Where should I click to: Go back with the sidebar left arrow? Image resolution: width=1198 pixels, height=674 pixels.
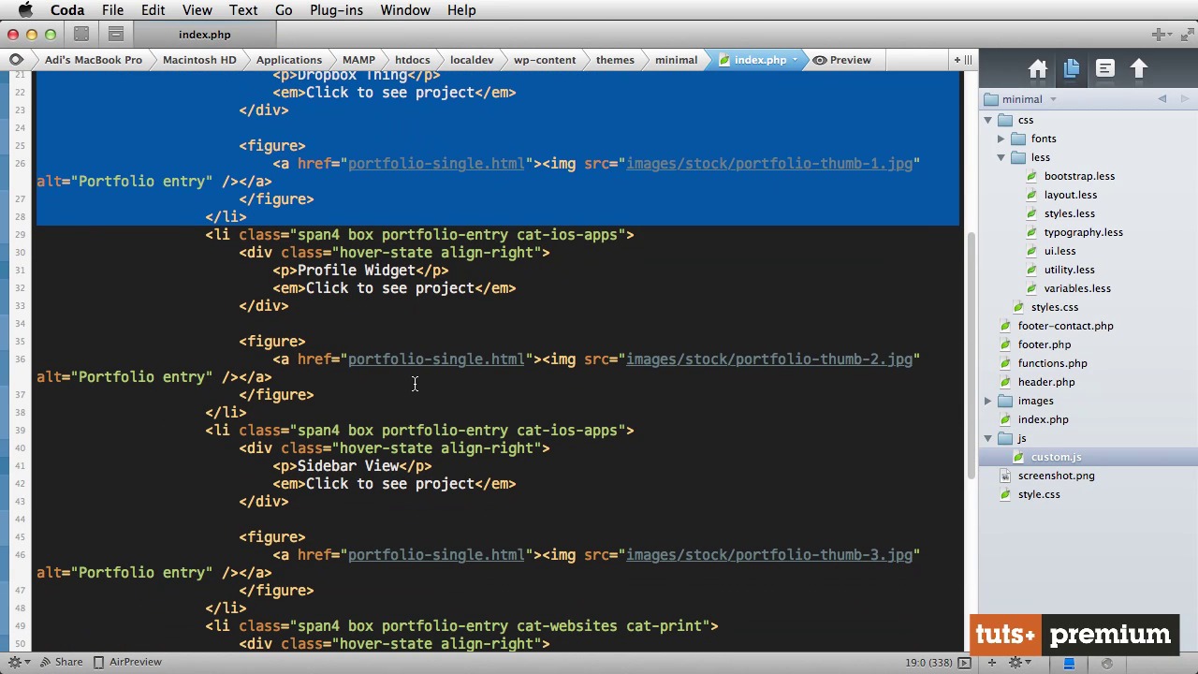point(1162,99)
